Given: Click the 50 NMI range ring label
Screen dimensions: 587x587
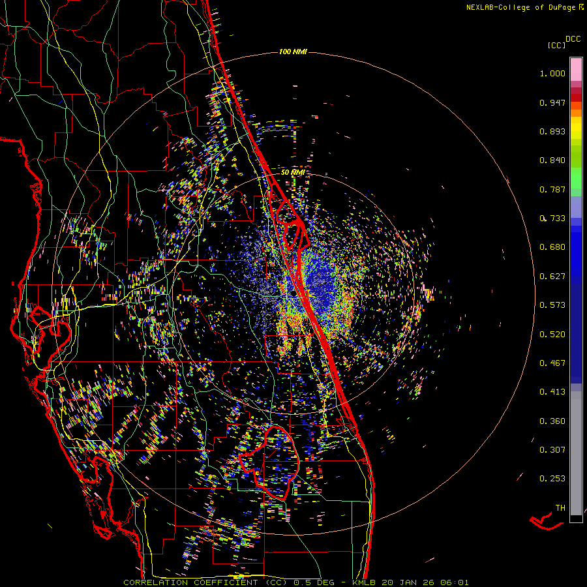Looking at the screenshot, I should click(x=293, y=172).
